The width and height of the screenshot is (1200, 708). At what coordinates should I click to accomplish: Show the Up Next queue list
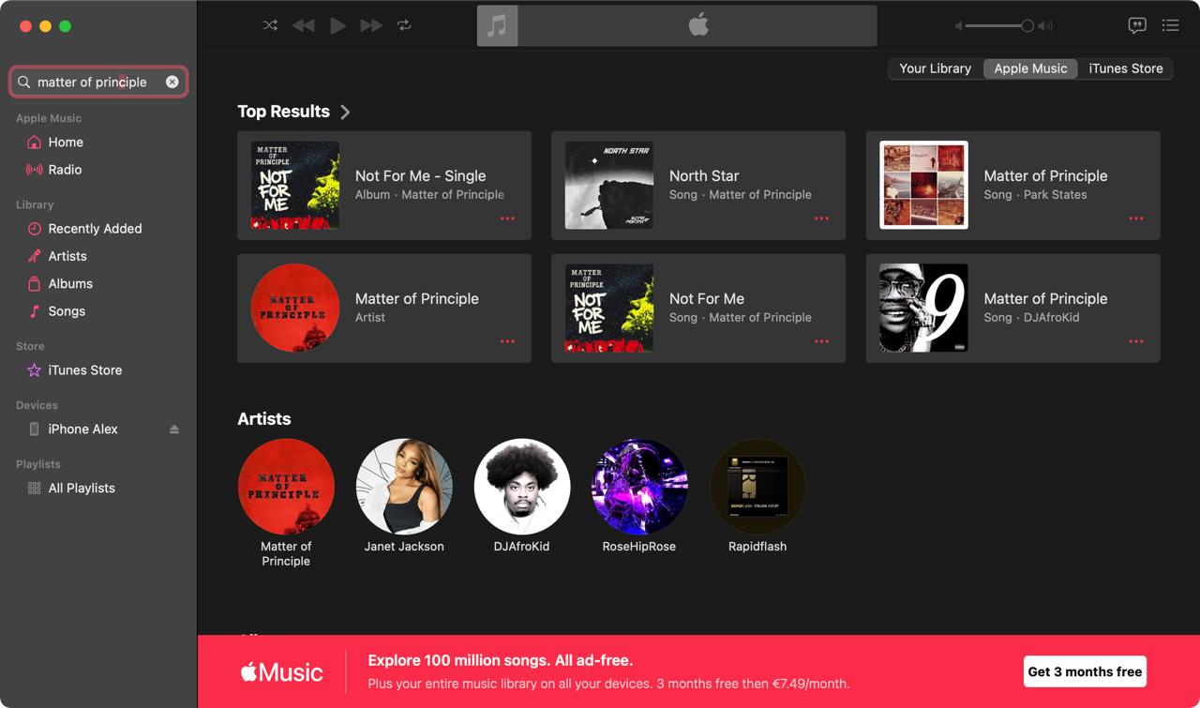[x=1170, y=25]
